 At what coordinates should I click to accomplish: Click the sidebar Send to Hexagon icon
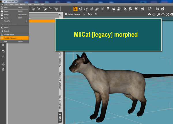click(3, 69)
